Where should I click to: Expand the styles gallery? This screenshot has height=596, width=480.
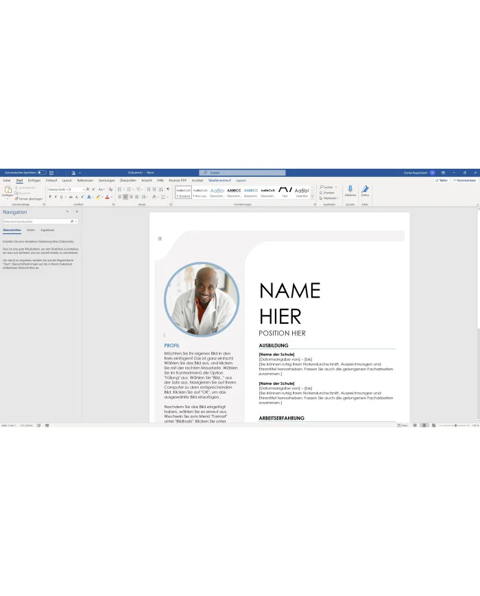(313, 197)
